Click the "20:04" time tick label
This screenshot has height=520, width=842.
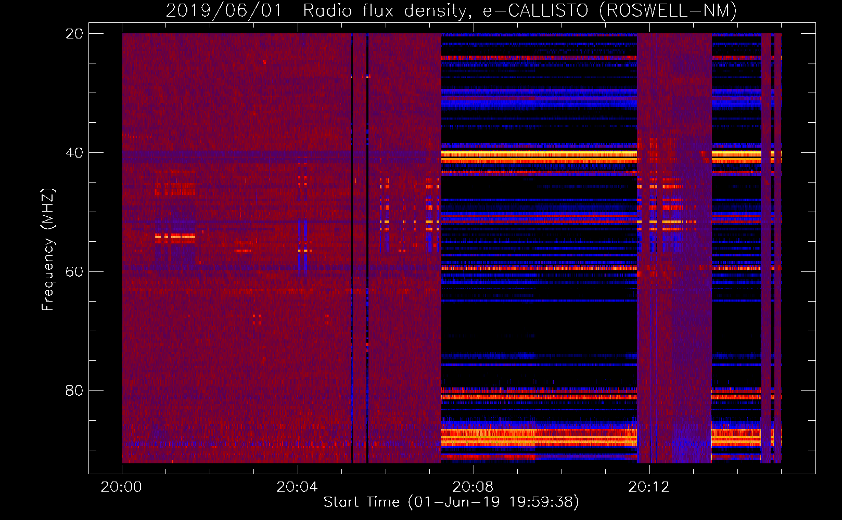tap(297, 487)
